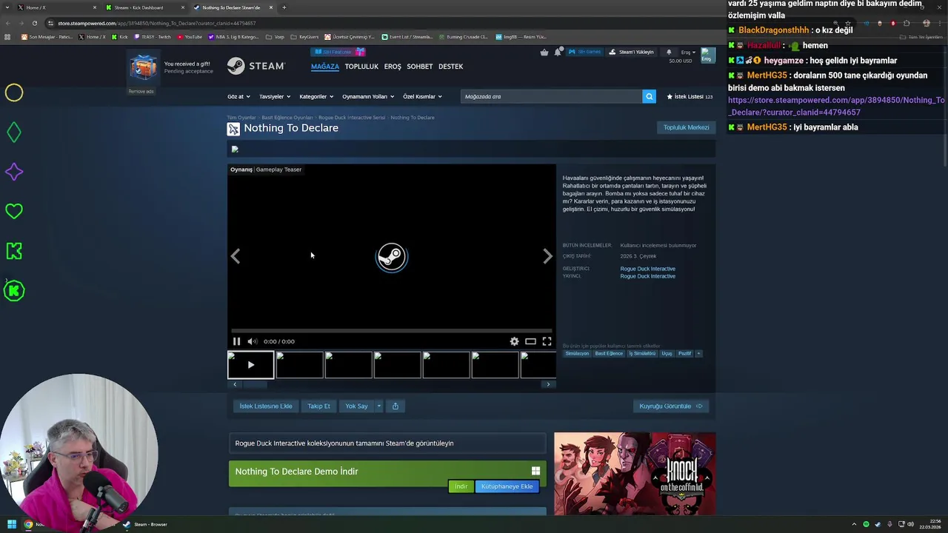The width and height of the screenshot is (948, 533).
Task: Expand the Kategoriler dropdown
Action: coord(316,96)
